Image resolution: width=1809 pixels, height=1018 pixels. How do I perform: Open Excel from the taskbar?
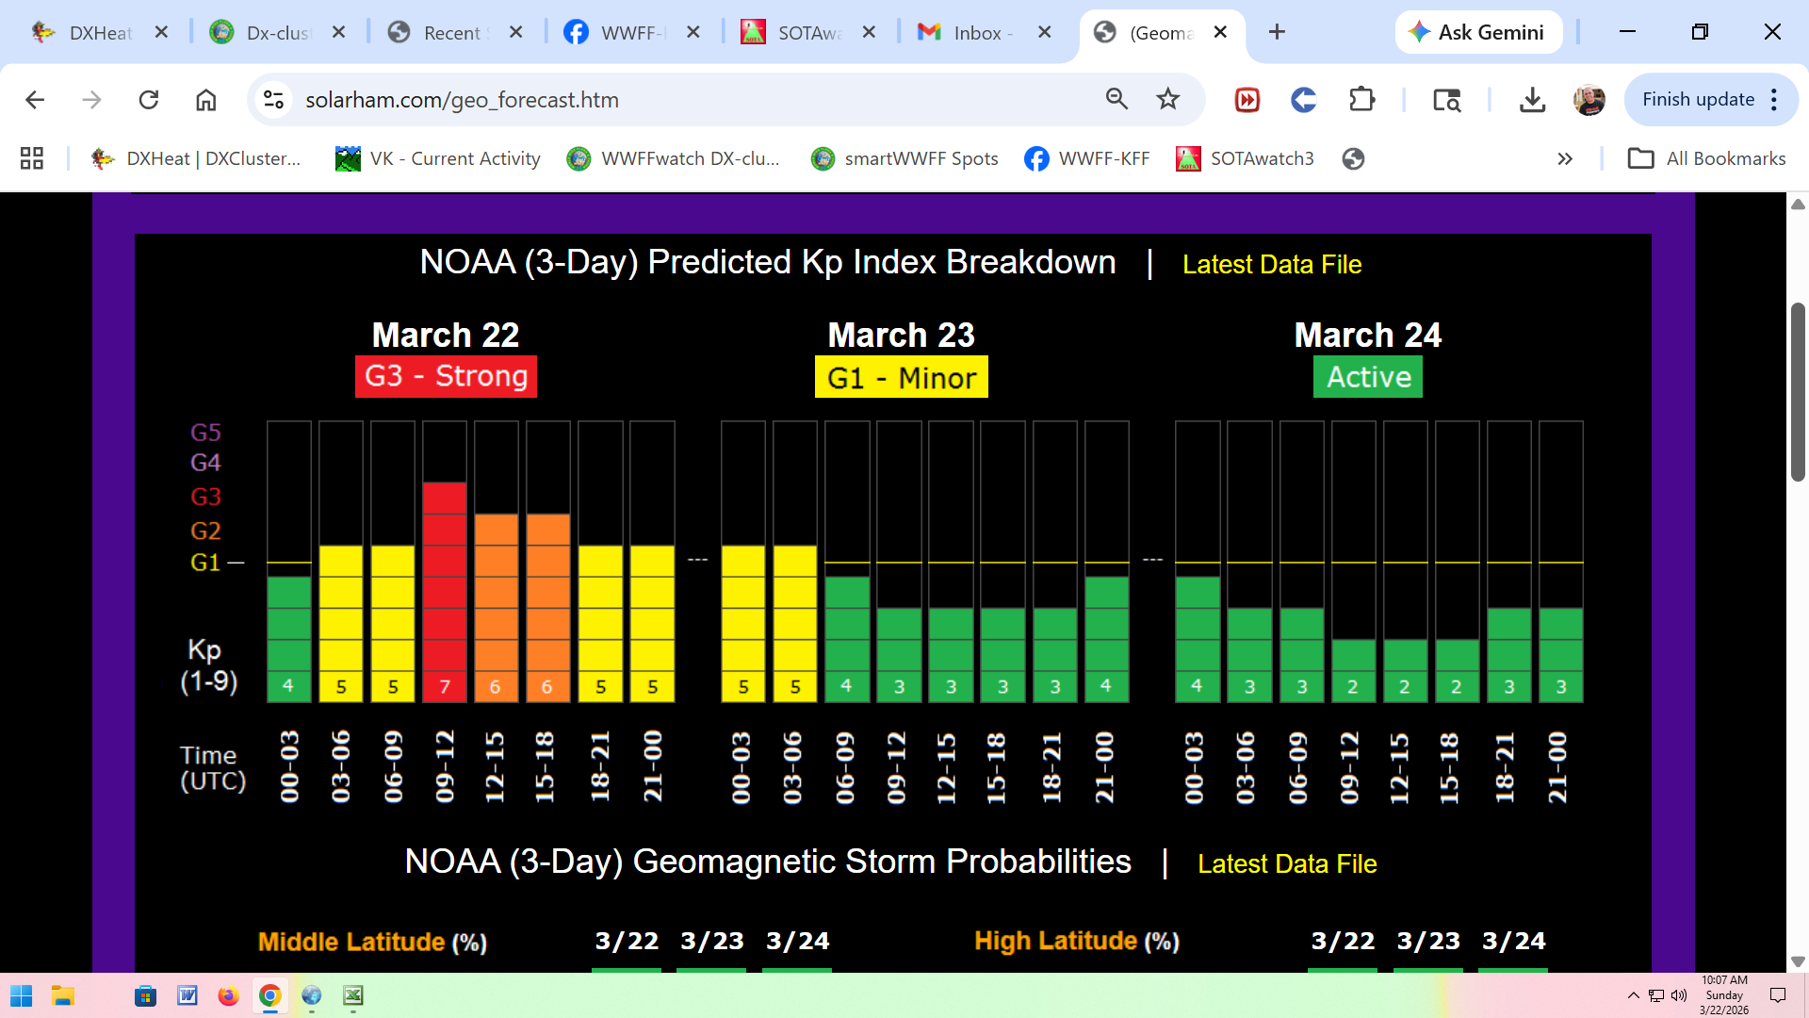(x=353, y=995)
